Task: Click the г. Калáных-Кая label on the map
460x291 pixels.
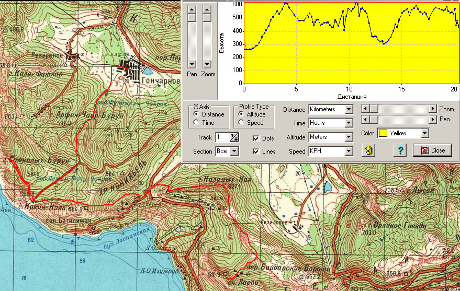Action: [225, 179]
